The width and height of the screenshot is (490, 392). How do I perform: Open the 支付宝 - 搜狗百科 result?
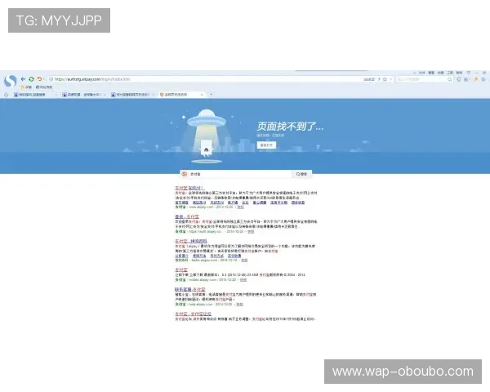click(191, 241)
